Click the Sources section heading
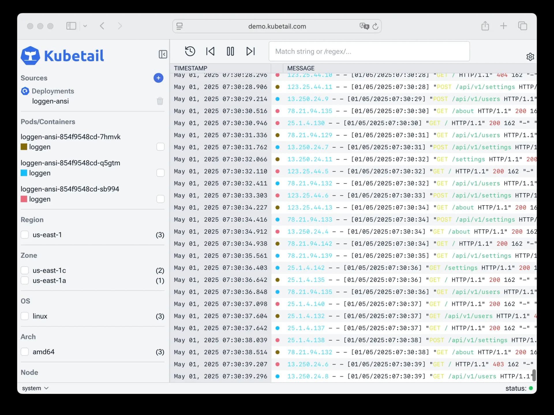Screen dimensions: 554x415 pos(34,78)
